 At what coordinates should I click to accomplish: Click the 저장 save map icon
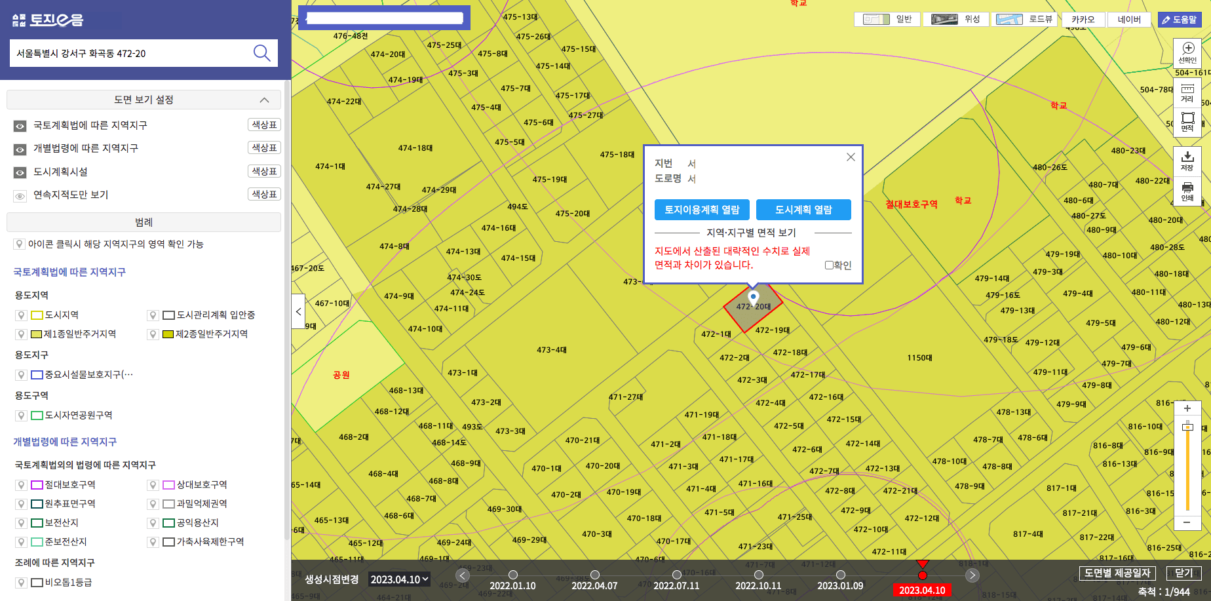coord(1187,161)
